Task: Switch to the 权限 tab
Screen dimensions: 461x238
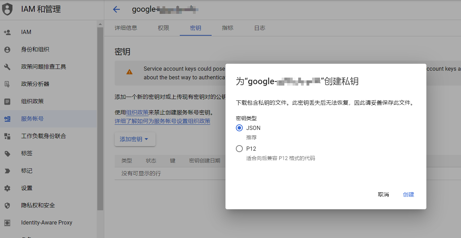Action: 163,28
